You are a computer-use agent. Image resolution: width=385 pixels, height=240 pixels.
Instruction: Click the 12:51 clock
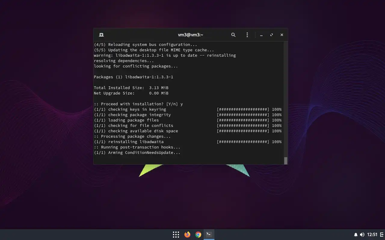[372, 235]
